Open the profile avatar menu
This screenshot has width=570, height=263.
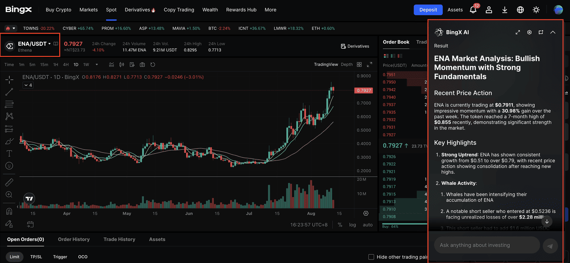[558, 10]
